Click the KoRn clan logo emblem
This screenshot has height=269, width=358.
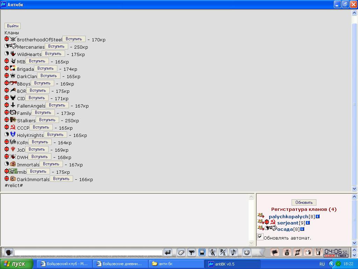click(x=13, y=142)
